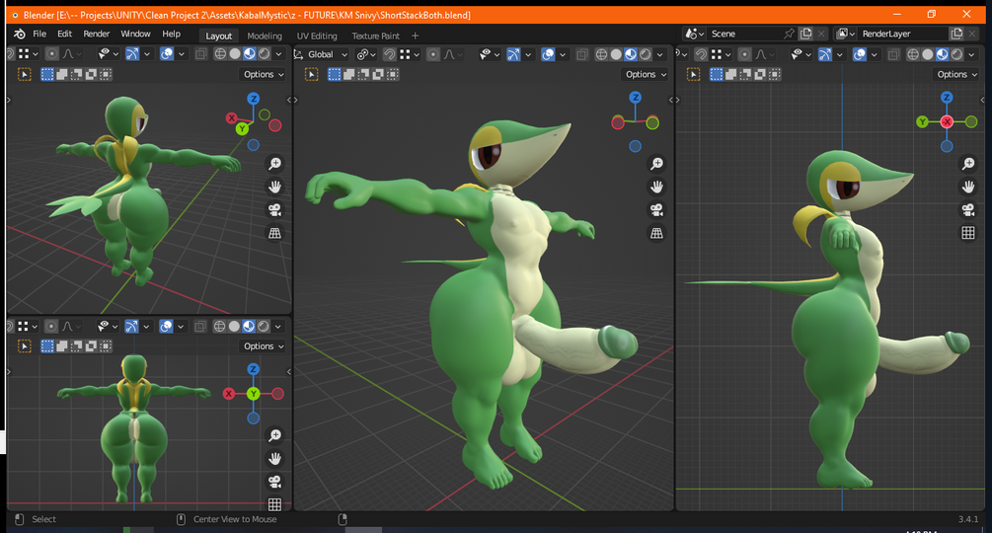Open the Help menu
992x533 pixels.
point(171,35)
